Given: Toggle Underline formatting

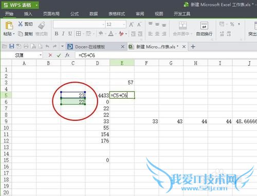Looking at the screenshot, I should (70, 33).
